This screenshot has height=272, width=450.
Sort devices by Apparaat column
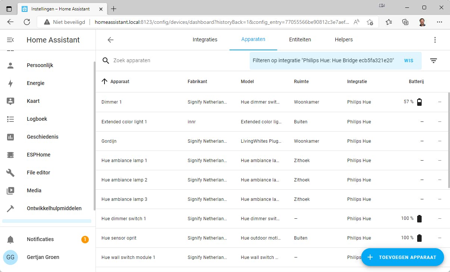tap(120, 82)
